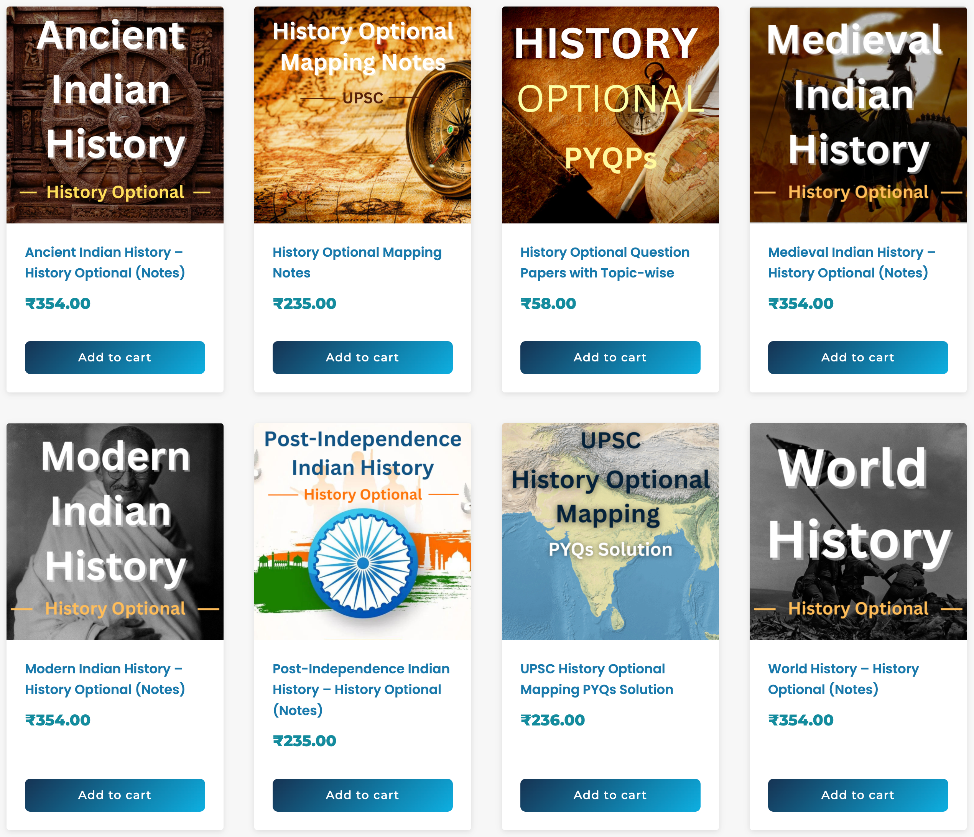The height and width of the screenshot is (837, 974).
Task: Add World History notes to cart
Action: 858,795
